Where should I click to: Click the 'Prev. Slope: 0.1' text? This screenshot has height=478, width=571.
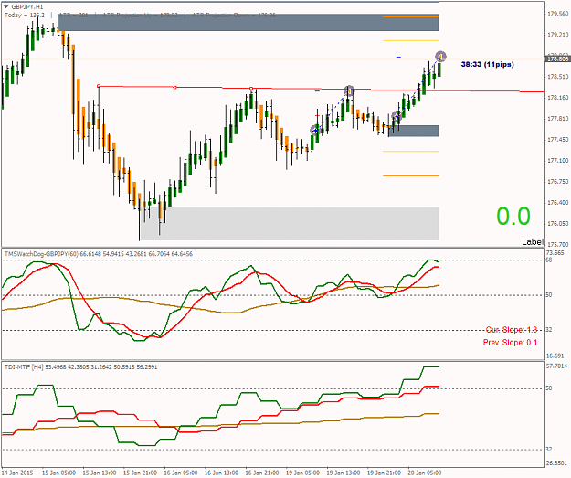510,343
